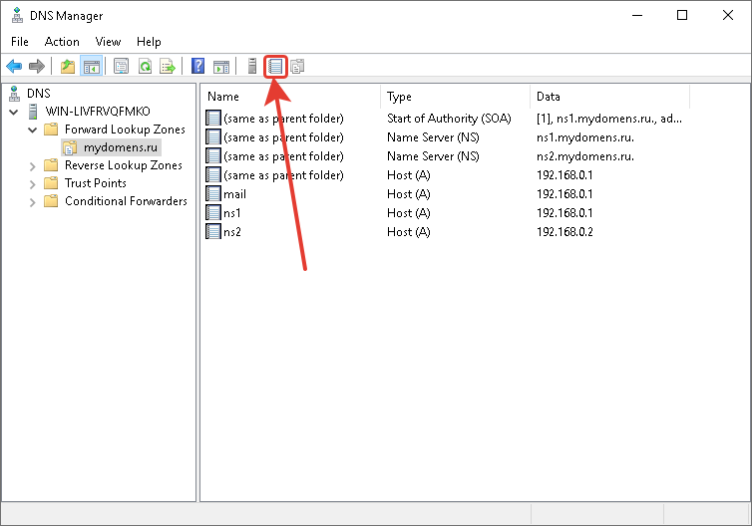752x526 pixels.
Task: Open Help using the blue question mark icon
Action: [x=197, y=66]
